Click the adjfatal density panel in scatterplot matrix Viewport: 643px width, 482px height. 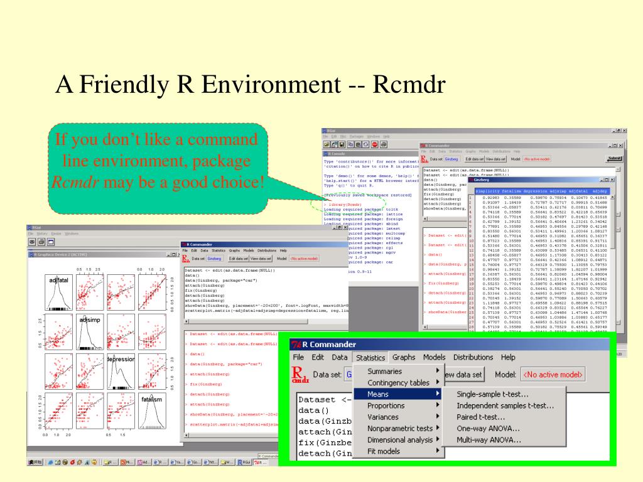click(x=58, y=292)
